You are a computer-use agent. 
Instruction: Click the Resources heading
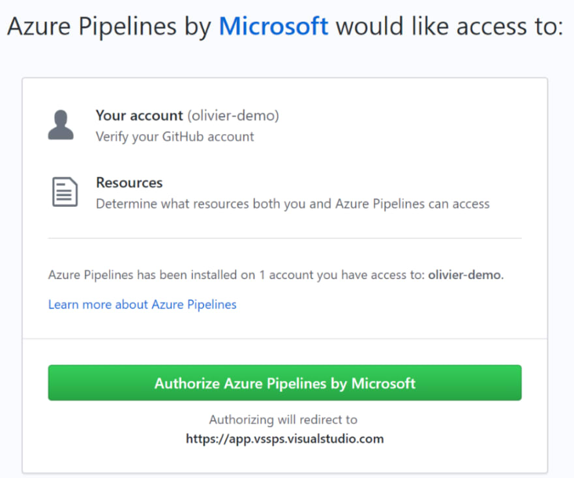tap(129, 183)
